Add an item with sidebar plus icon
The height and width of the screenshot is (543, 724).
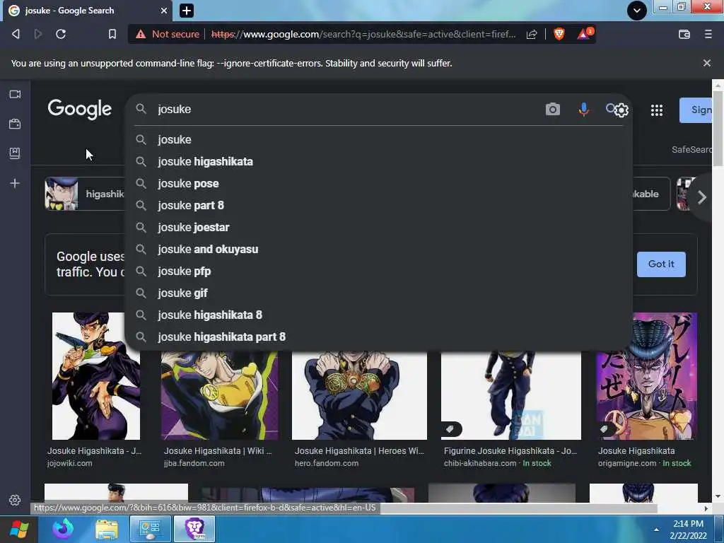click(15, 183)
